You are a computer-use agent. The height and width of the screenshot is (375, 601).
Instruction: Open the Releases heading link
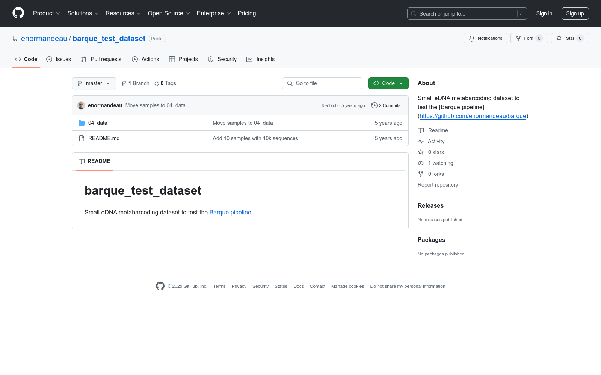430,205
